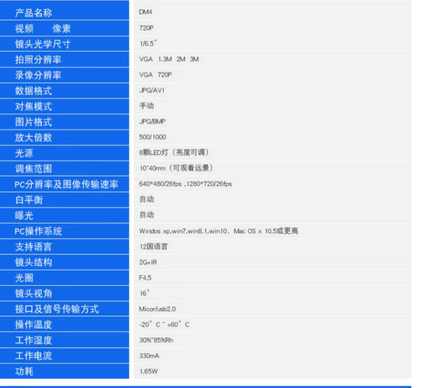Click the 放大倍数 label
The image size is (433, 388).
(x=33, y=138)
